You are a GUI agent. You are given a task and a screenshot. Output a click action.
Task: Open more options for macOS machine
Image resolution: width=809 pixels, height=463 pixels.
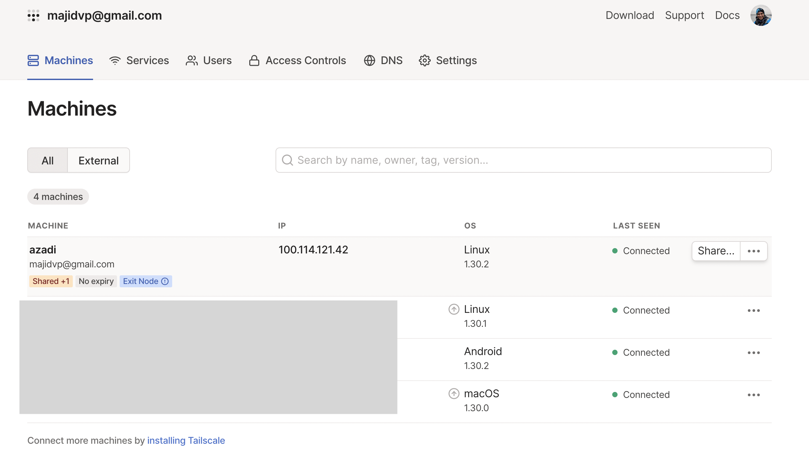tap(754, 395)
